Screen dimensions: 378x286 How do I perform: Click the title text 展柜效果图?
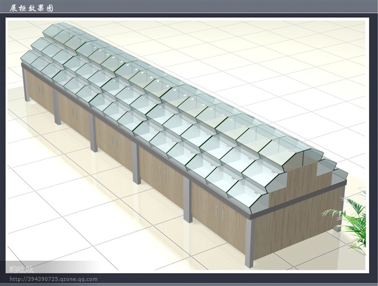(x=34, y=8)
